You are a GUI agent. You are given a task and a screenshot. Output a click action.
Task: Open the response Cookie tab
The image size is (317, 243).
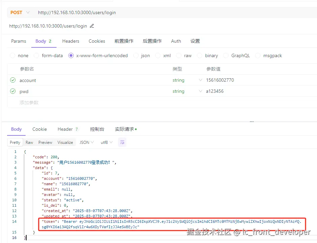pyautogui.click(x=40, y=129)
